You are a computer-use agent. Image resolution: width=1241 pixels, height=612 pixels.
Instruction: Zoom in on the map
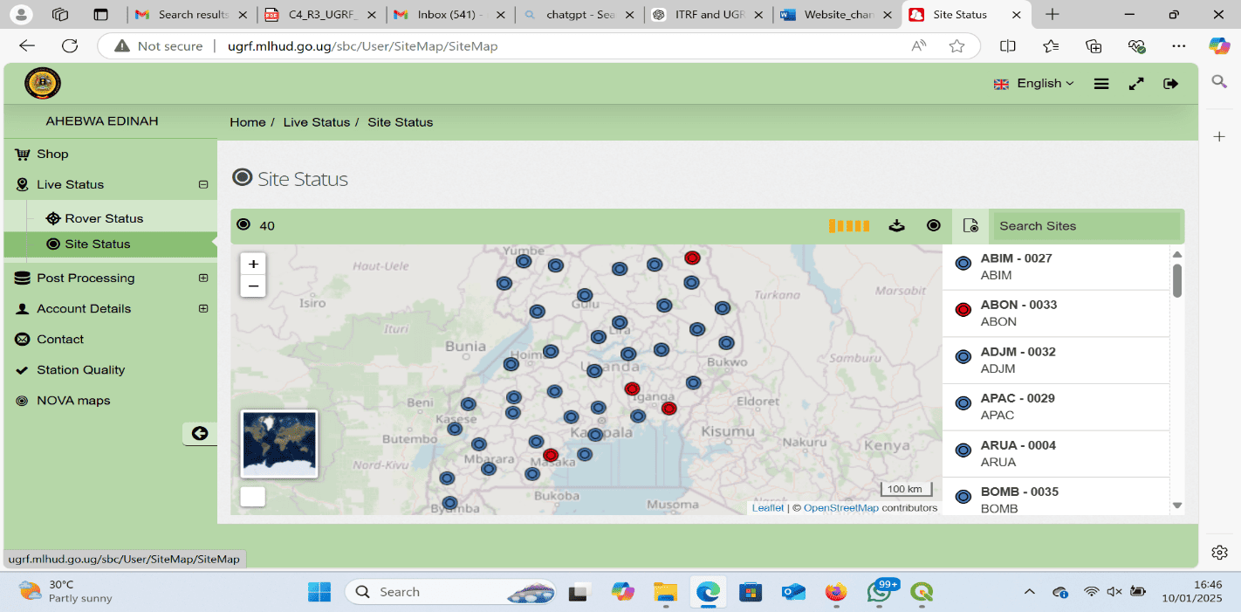pos(253,264)
